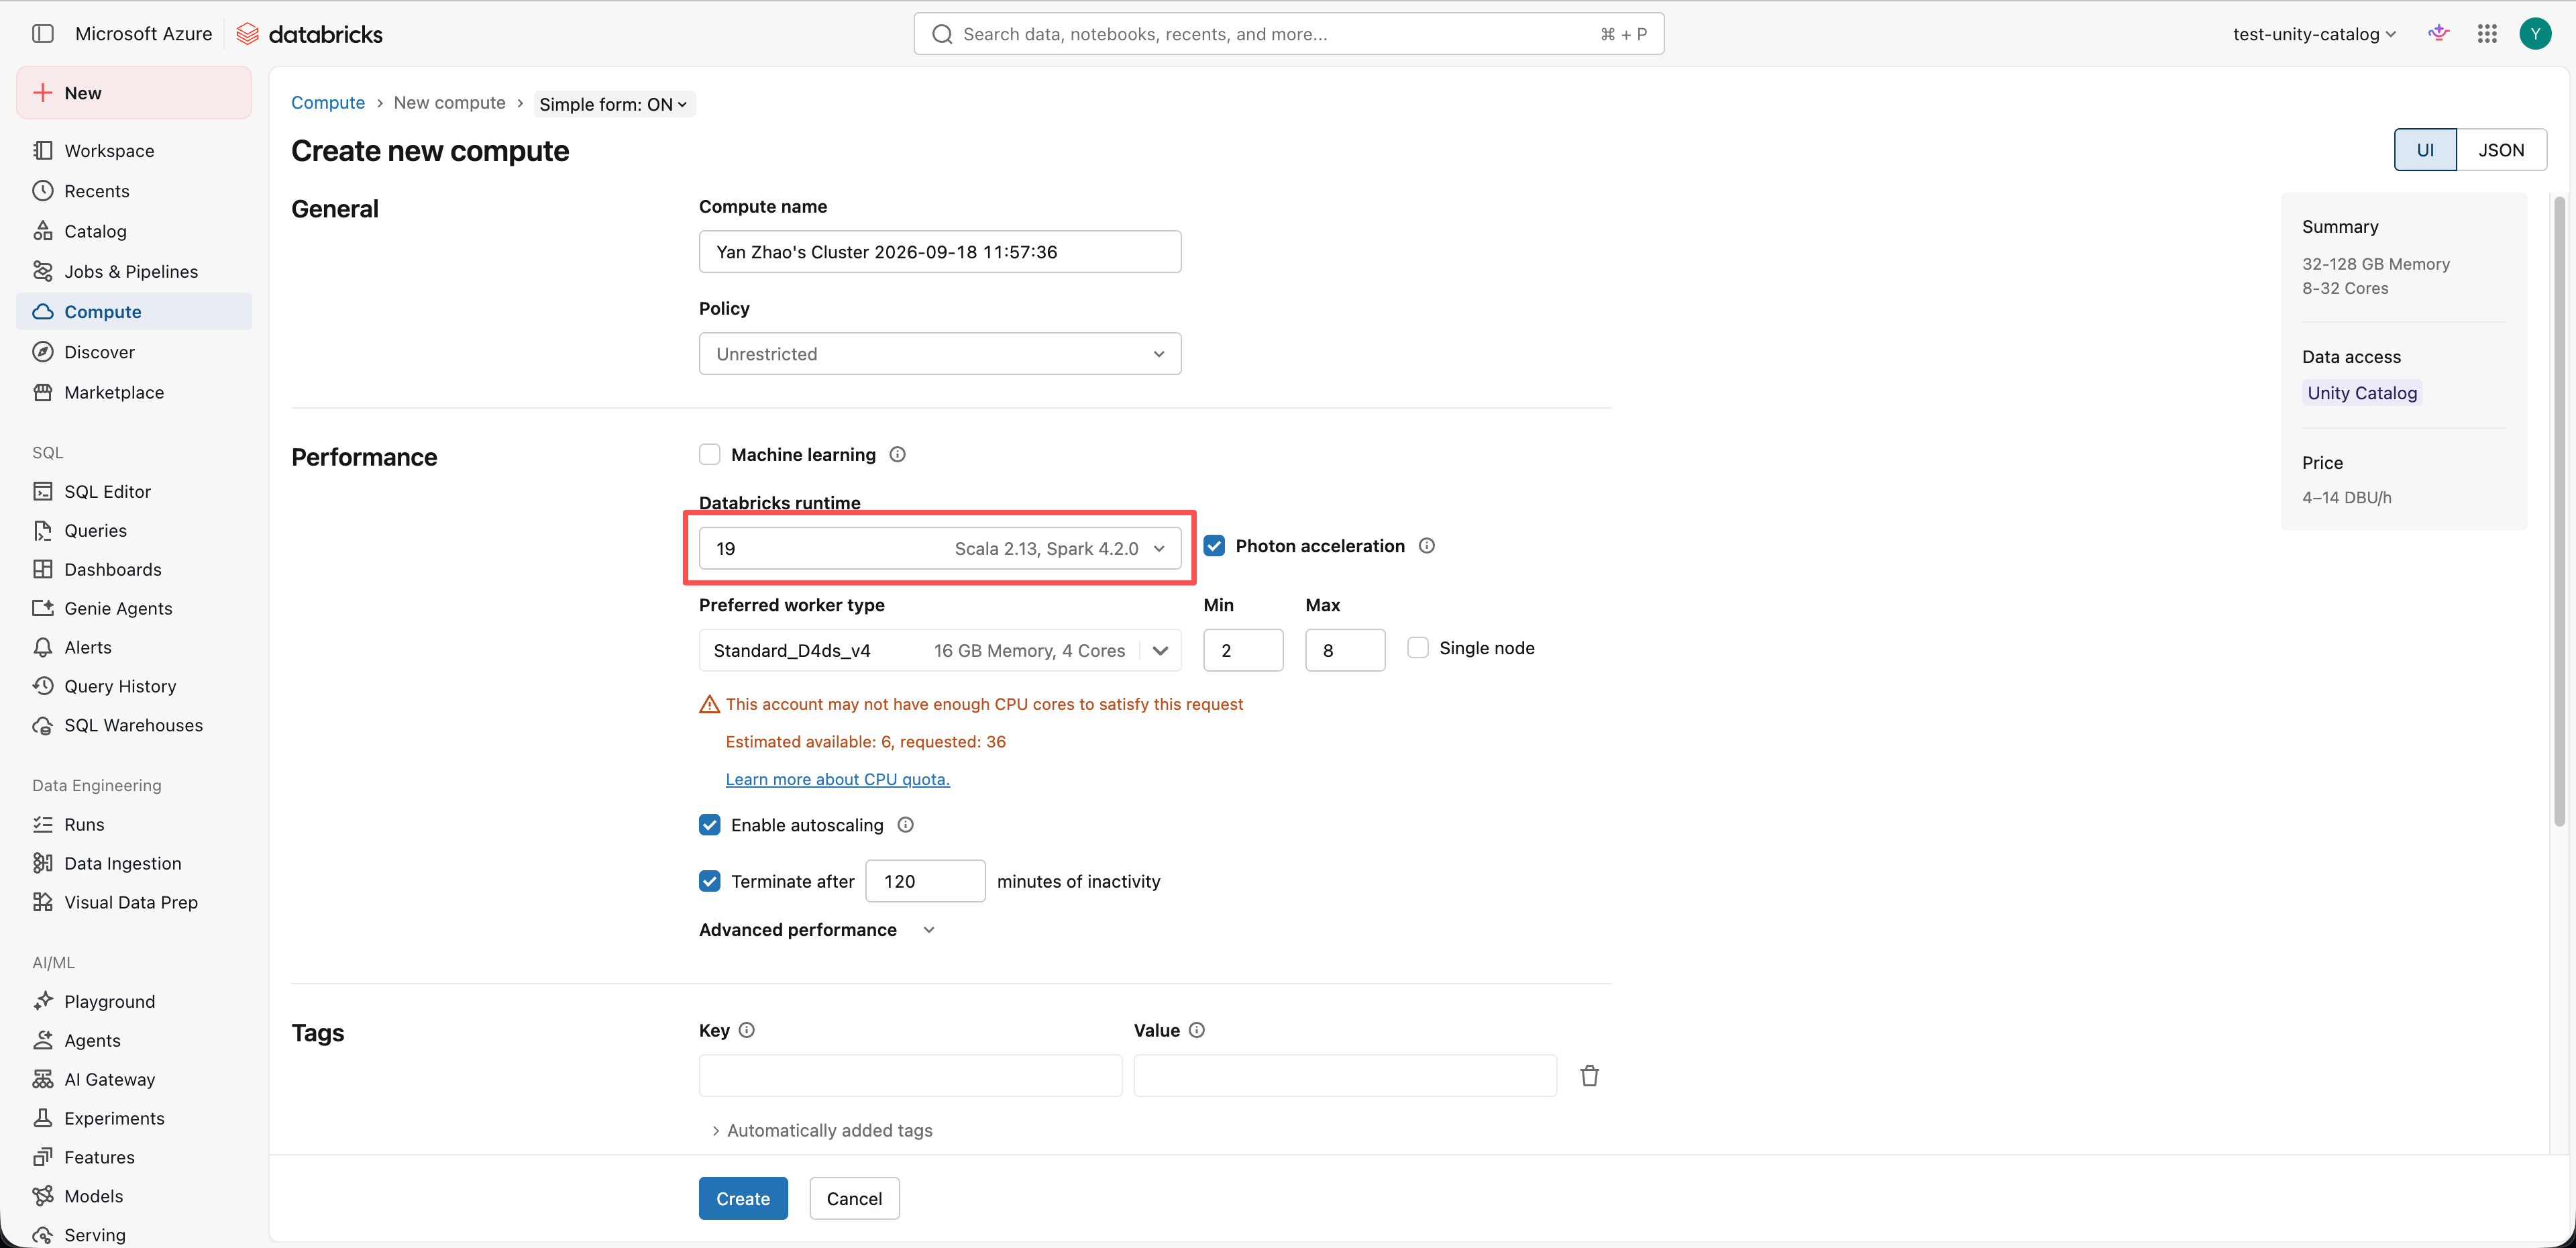Viewport: 2576px width, 1248px height.
Task: Switch to the JSON view tab
Action: [2501, 150]
